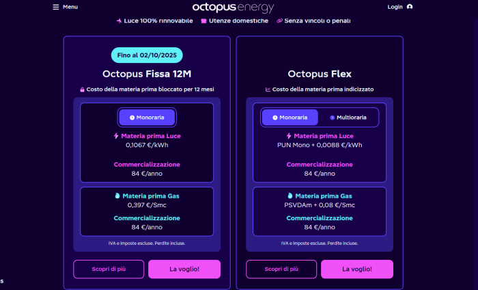Click the airplane icon beside Luce 100% rinnovabile

(x=119, y=21)
